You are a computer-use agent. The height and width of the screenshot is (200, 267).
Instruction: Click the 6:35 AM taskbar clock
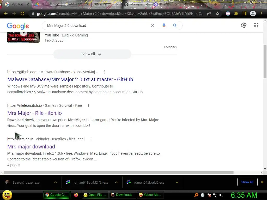[244, 195]
